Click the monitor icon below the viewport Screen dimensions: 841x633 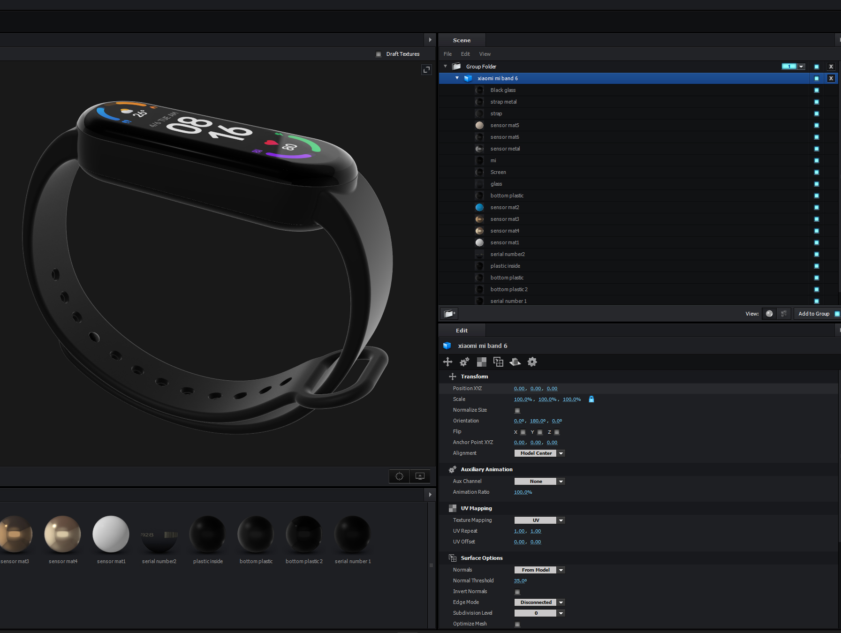coord(420,476)
